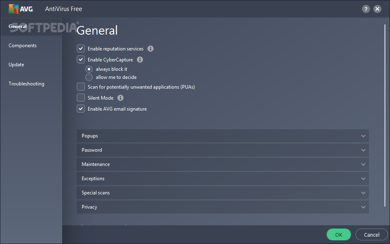Uncheck Enable reputation services checkbox
The image size is (390, 244).
[x=81, y=48]
